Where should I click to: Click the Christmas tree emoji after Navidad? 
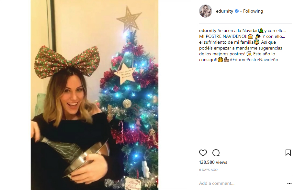click(261, 30)
